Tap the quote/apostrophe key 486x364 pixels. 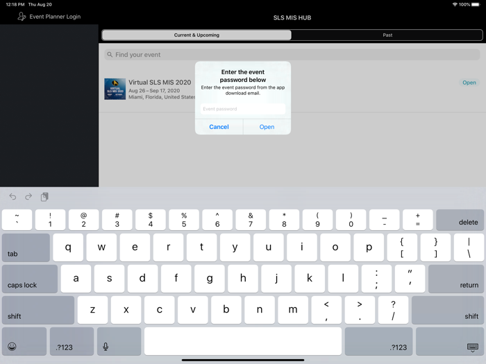410,279
